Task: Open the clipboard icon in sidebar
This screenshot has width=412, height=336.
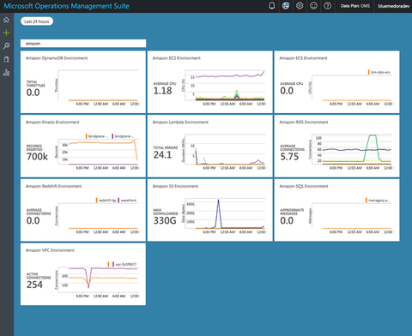Action: [x=6, y=59]
